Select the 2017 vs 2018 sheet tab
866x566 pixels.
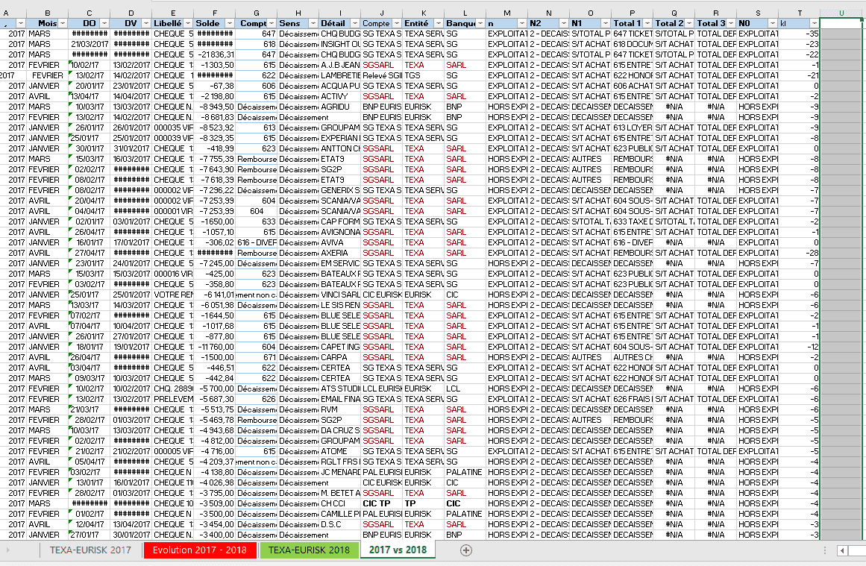pos(398,550)
